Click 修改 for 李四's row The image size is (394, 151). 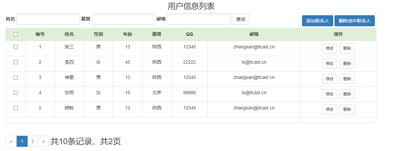tap(330, 64)
